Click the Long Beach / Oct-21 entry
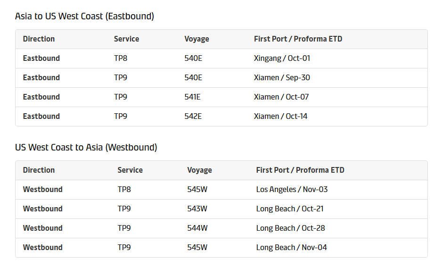The image size is (434, 268). (x=290, y=209)
